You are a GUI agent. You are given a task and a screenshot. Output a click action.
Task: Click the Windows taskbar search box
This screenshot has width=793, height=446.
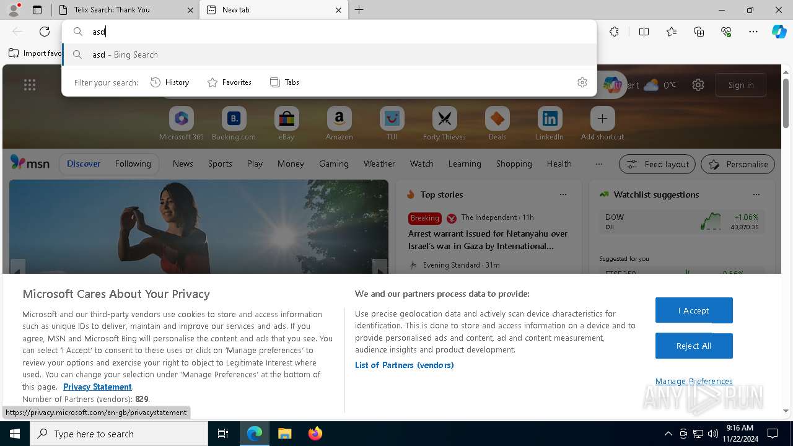pos(119,434)
